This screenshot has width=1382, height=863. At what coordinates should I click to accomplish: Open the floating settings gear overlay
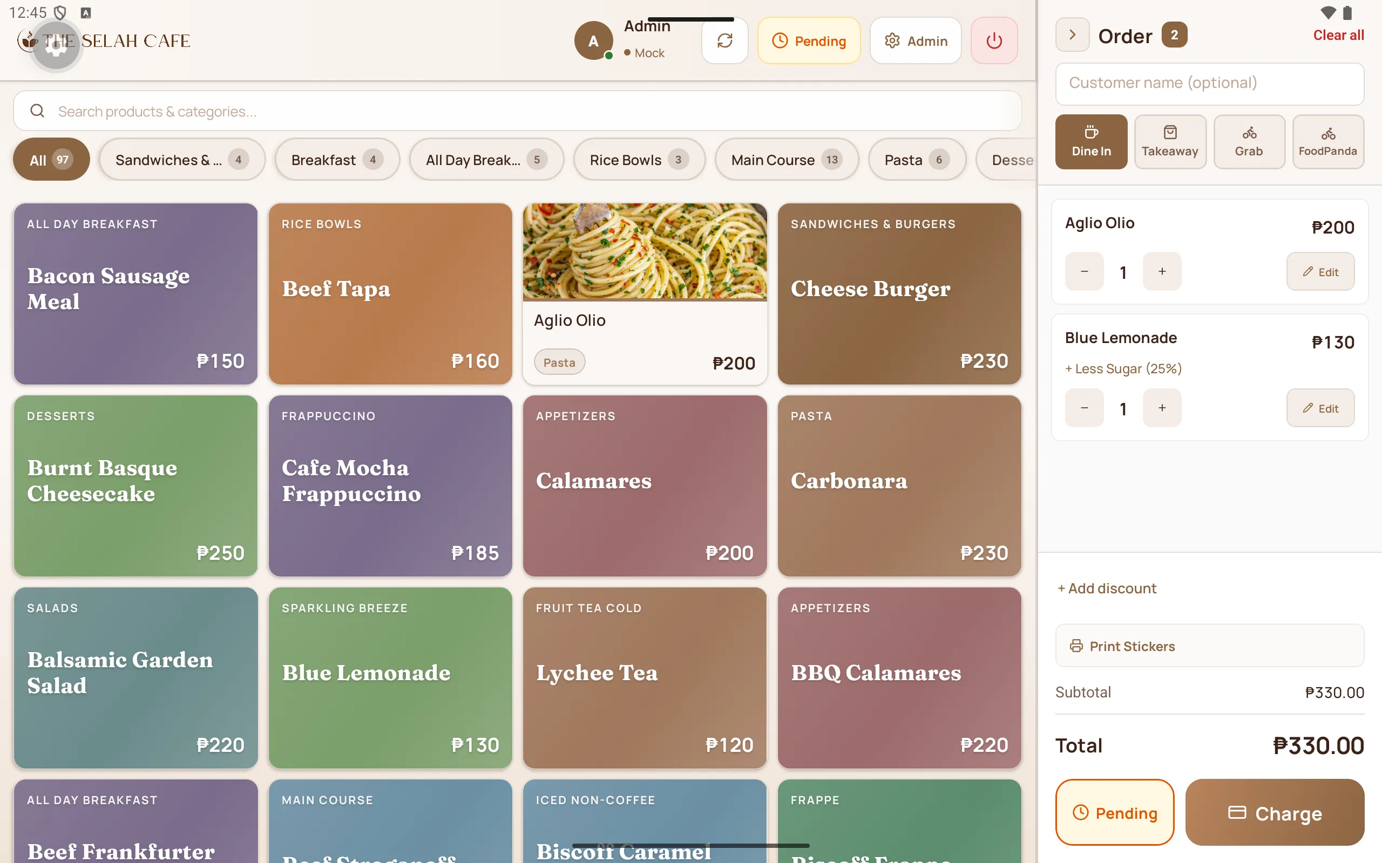pyautogui.click(x=56, y=46)
